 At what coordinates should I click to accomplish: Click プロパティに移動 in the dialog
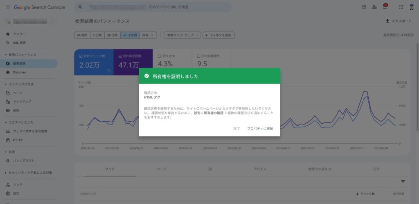point(260,129)
